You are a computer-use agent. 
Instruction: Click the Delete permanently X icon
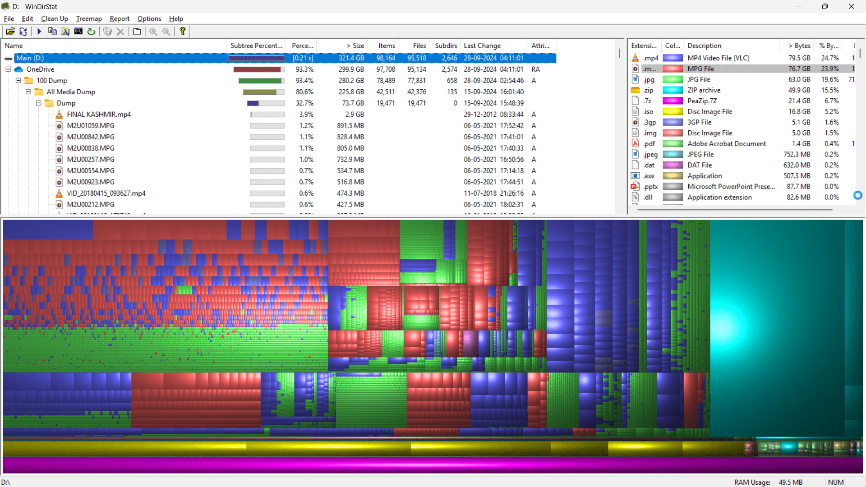120,31
